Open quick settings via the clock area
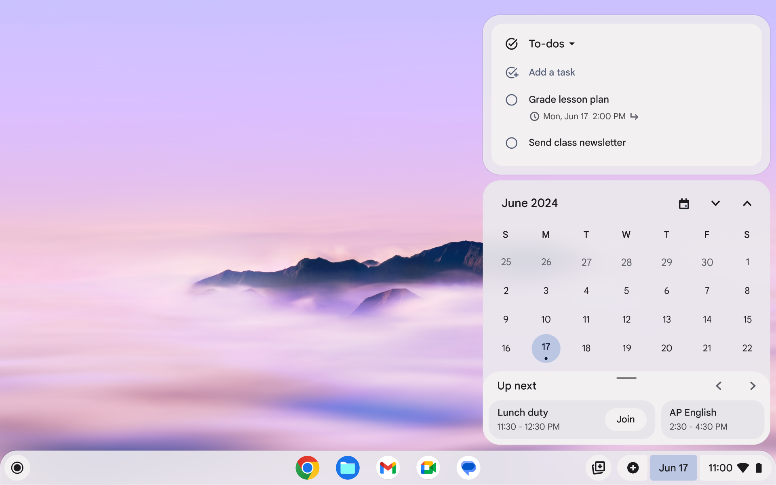This screenshot has width=776, height=485. pos(721,468)
